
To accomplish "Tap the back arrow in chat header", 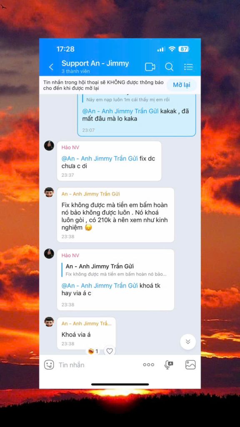I will click(x=51, y=67).
